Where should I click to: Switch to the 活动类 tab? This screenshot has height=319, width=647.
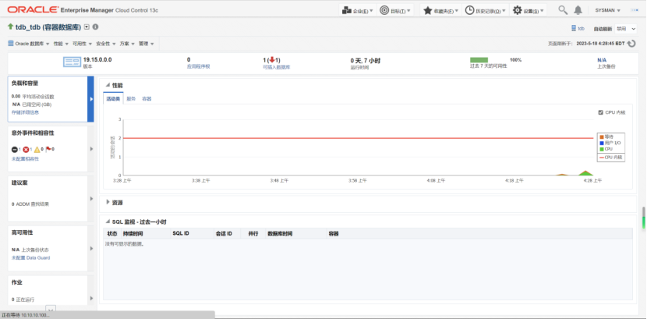click(113, 99)
